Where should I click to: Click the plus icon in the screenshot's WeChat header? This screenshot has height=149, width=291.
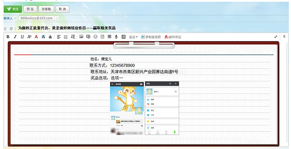175,84
